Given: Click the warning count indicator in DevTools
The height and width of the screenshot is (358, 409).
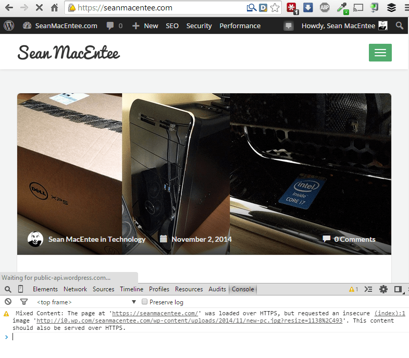Looking at the screenshot, I should click(353, 289).
